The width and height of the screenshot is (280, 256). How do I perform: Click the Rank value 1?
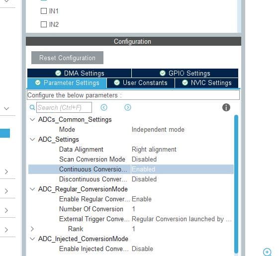point(133,229)
